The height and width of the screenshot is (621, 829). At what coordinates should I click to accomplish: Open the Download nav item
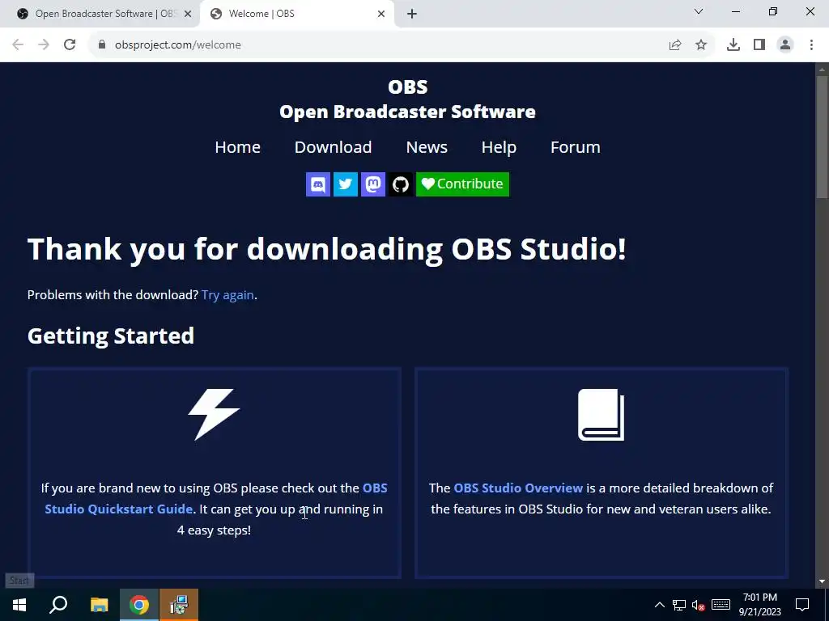[x=333, y=147]
